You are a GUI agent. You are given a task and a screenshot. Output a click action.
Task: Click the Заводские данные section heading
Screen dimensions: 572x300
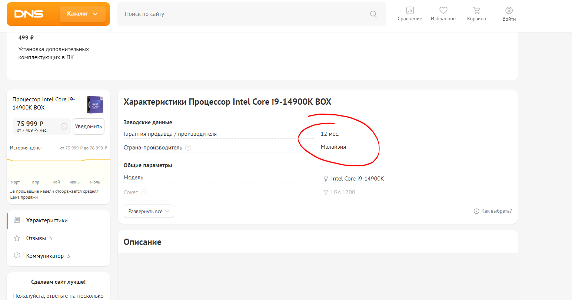[148, 122]
